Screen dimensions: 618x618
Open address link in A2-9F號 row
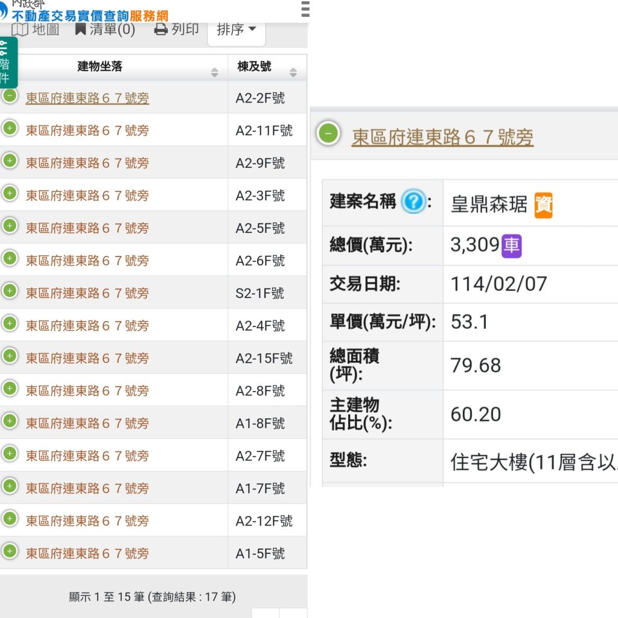[87, 164]
